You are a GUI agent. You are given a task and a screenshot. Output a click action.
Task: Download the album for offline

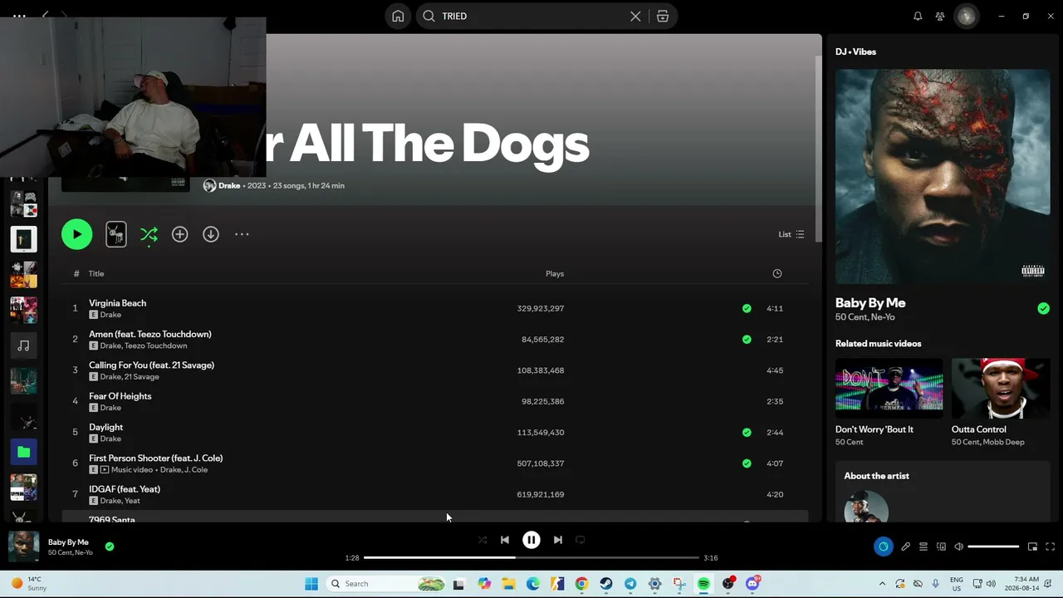(x=211, y=234)
